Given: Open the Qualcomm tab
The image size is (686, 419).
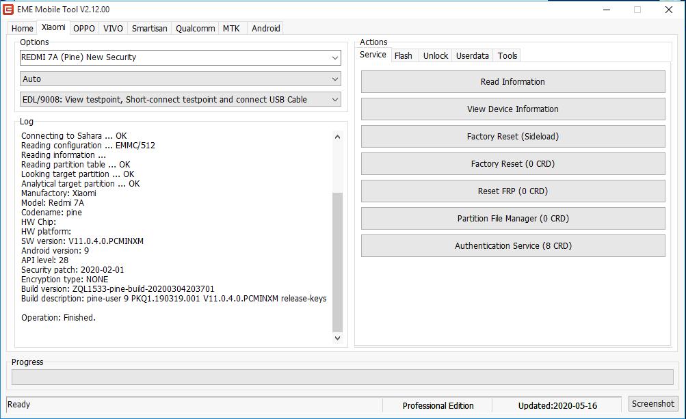Looking at the screenshot, I should [x=195, y=29].
